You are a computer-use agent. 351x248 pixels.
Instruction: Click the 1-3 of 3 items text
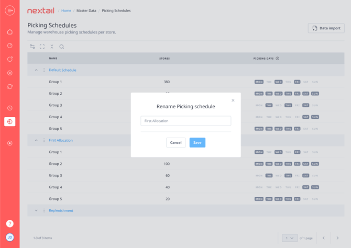point(42,238)
